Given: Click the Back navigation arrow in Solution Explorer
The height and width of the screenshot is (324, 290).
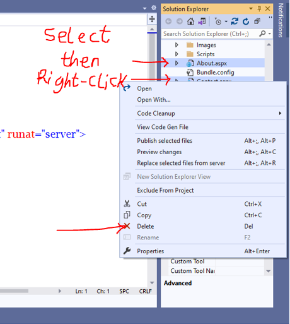Looking at the screenshot, I should 168,21.
